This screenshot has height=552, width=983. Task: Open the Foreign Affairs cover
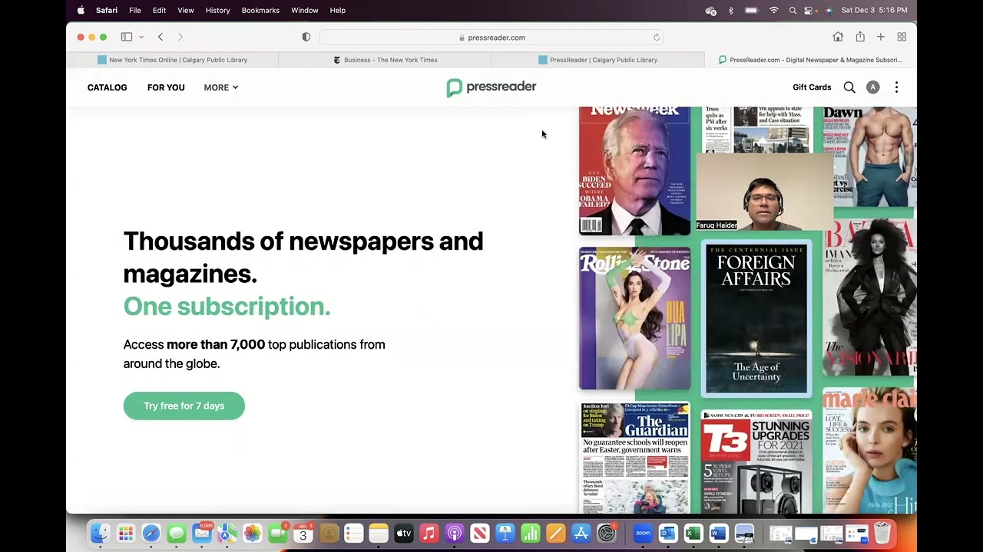coord(756,319)
